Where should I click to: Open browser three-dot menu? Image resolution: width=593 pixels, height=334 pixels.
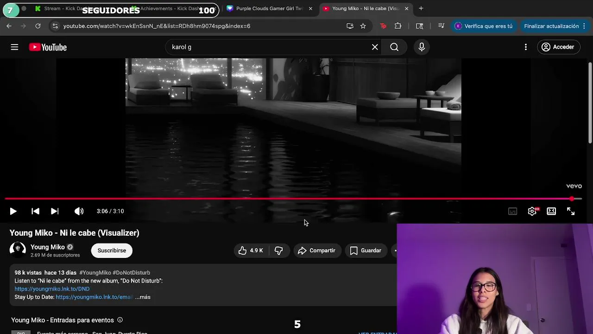point(585,26)
